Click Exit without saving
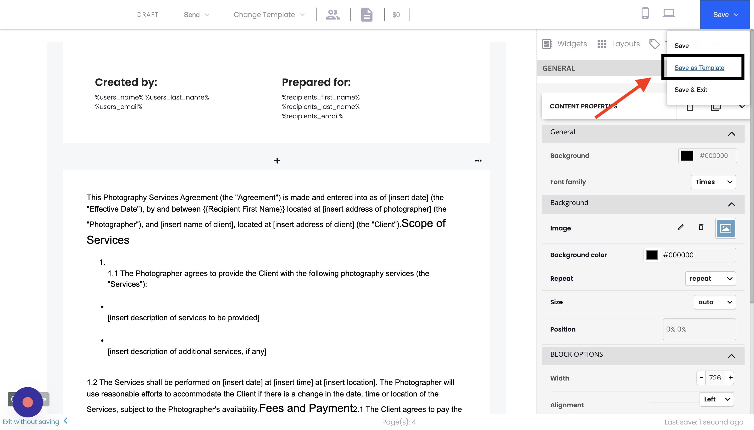Image resolution: width=754 pixels, height=430 pixels. coord(30,422)
